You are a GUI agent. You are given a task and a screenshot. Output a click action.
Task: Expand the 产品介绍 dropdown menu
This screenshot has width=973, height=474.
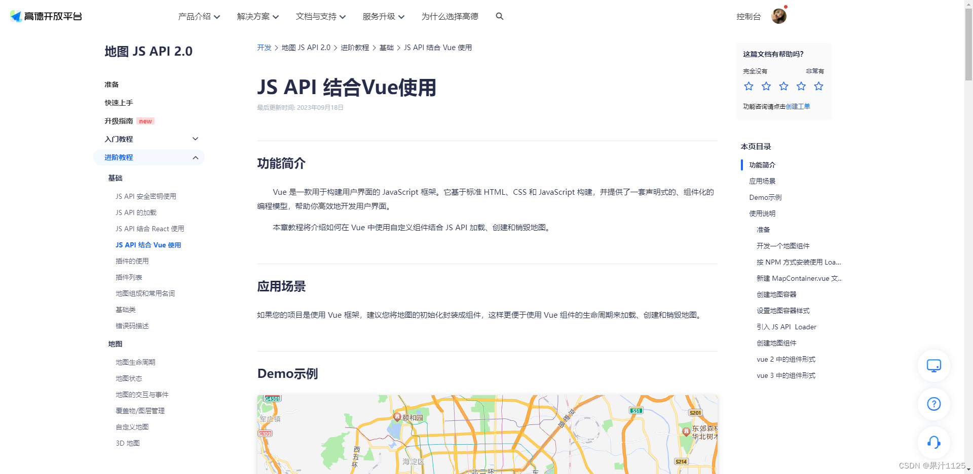199,17
